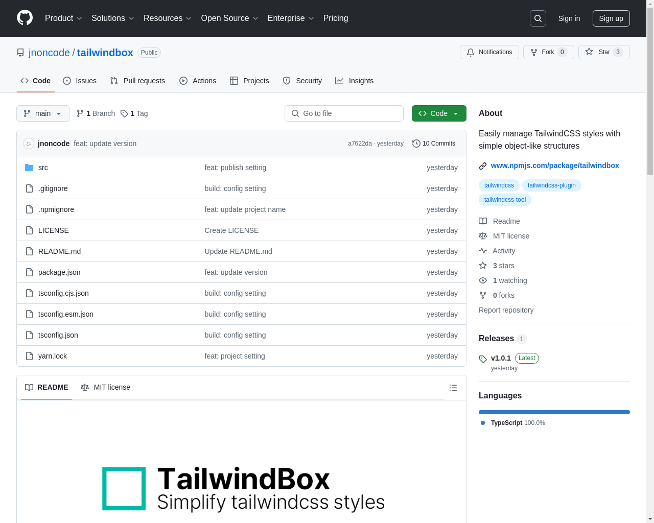Open the tsconfig.esm.json file

pyautogui.click(x=66, y=314)
